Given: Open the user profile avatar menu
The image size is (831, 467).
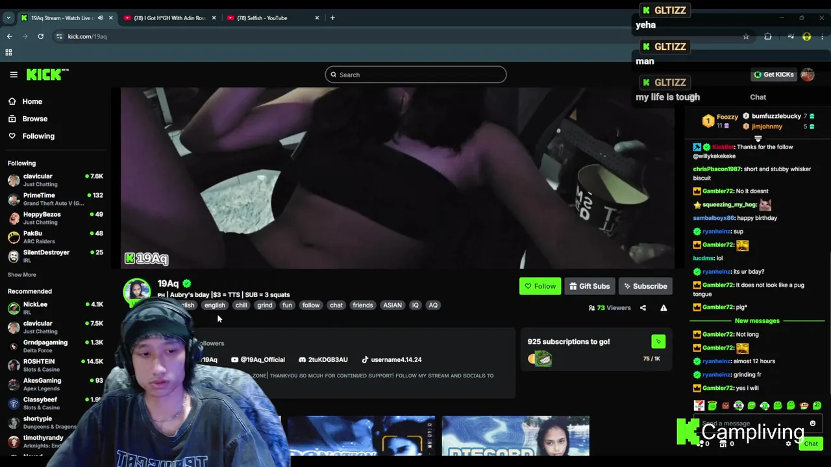Looking at the screenshot, I should 808,75.
